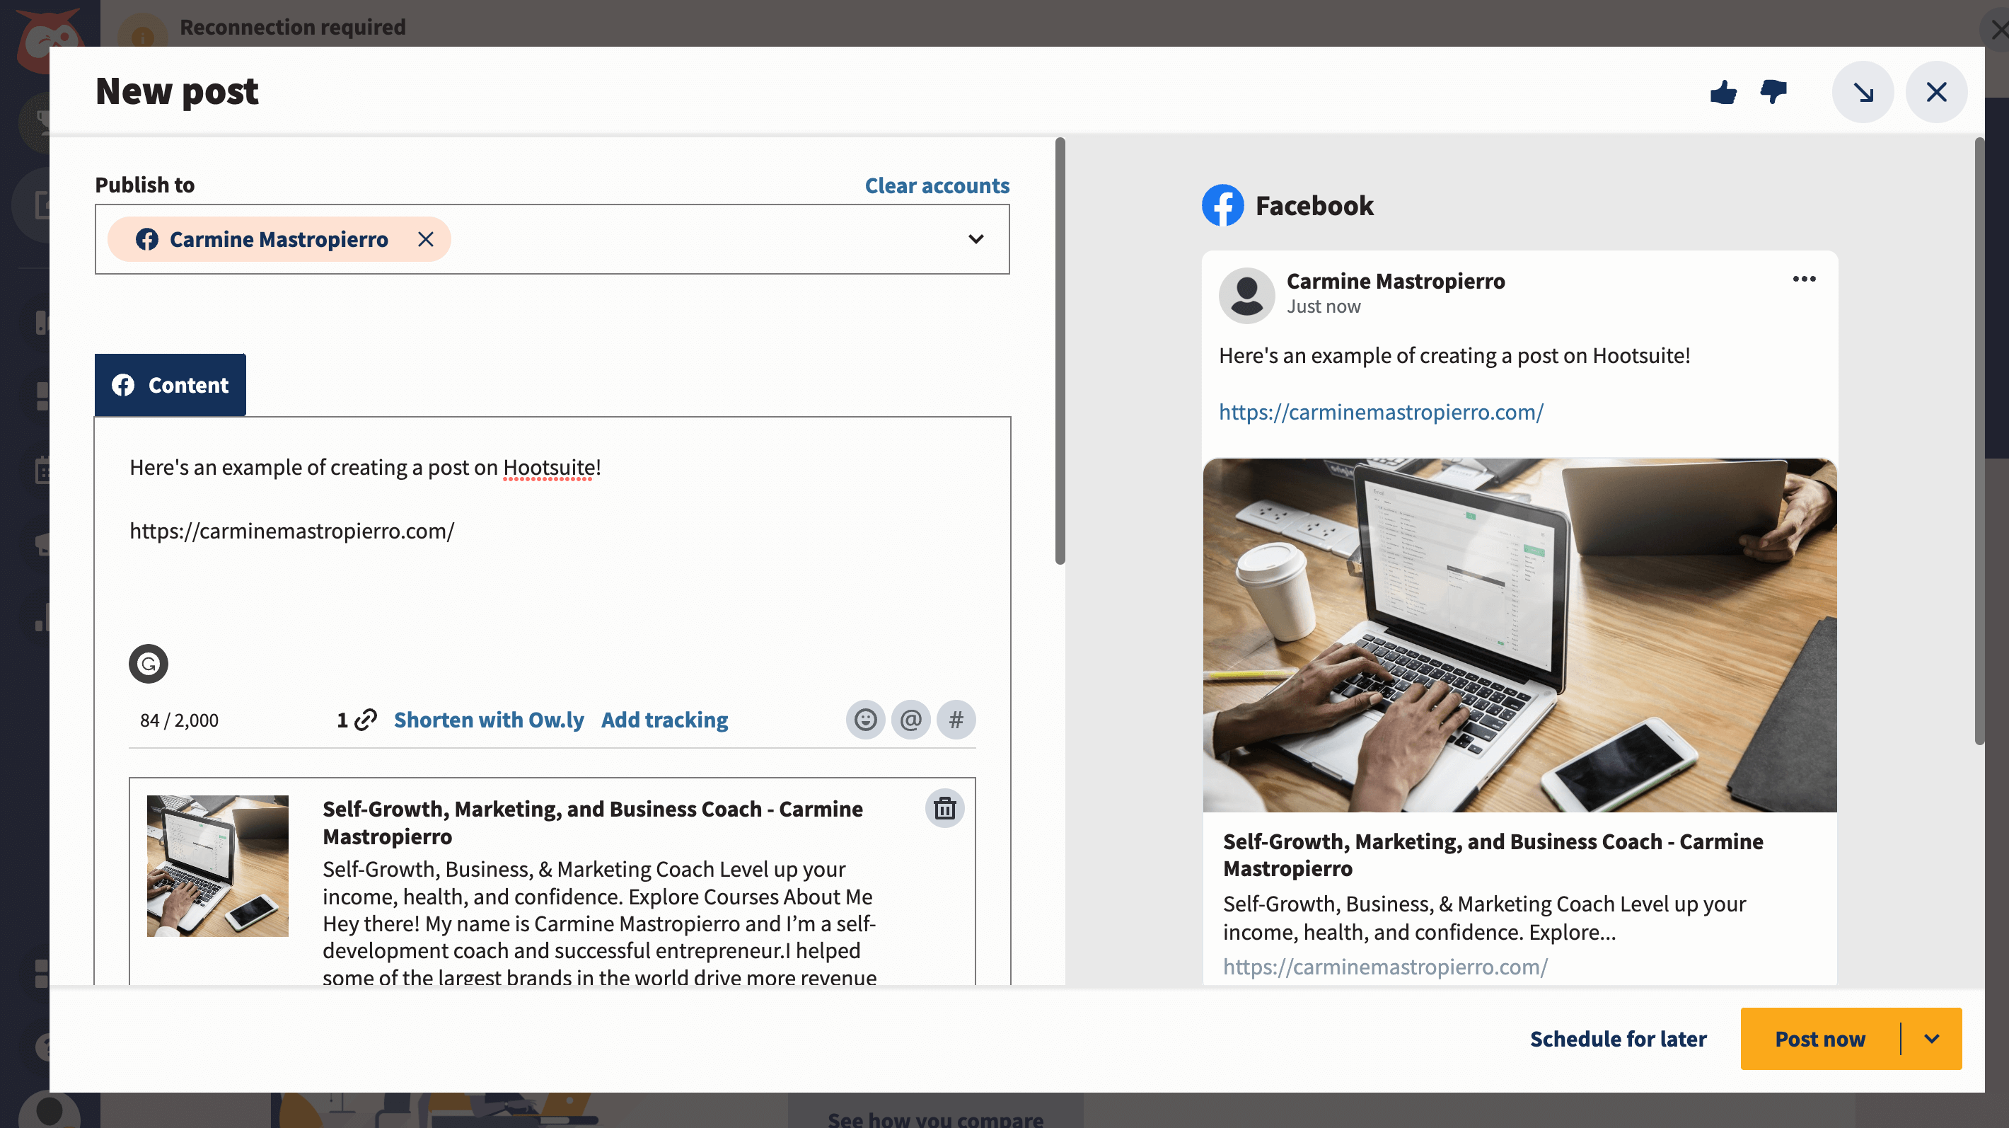This screenshot has height=1128, width=2009.
Task: Click the post text input field
Action: (552, 552)
